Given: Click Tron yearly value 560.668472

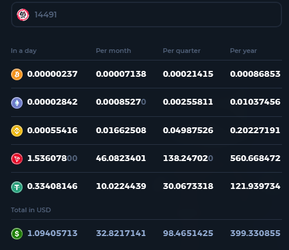Looking at the screenshot, I should point(255,158).
